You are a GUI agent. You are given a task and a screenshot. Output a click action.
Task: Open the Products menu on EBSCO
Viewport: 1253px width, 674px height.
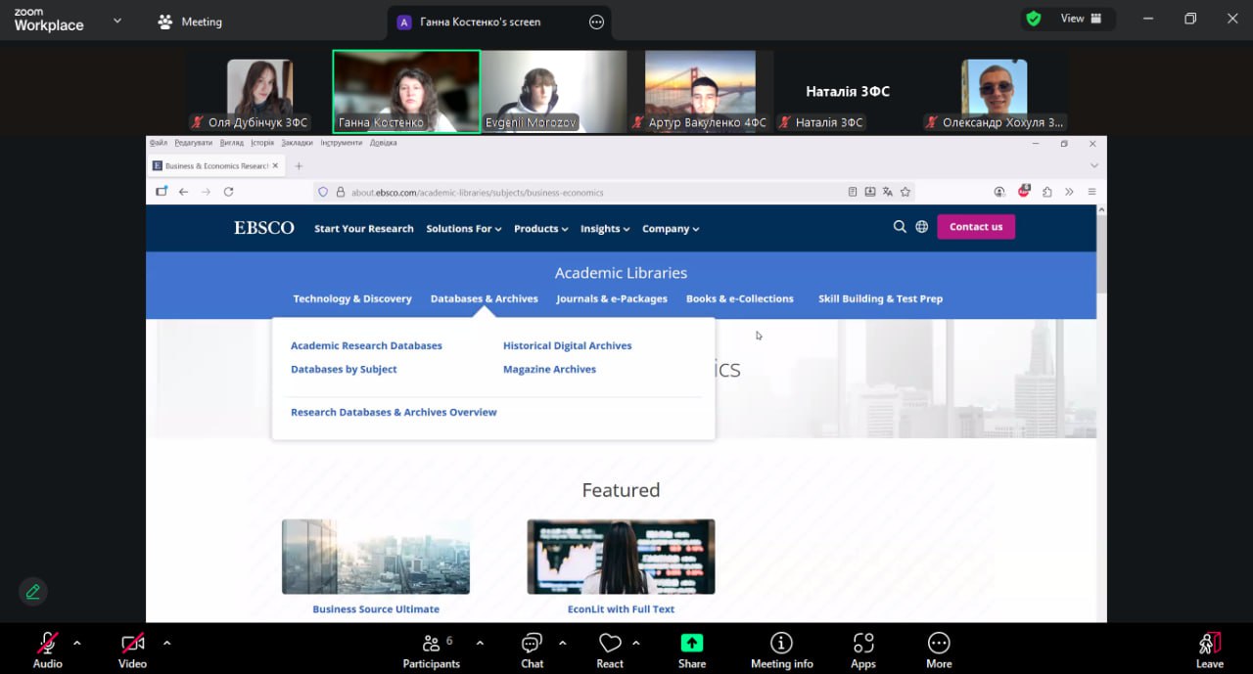point(540,229)
